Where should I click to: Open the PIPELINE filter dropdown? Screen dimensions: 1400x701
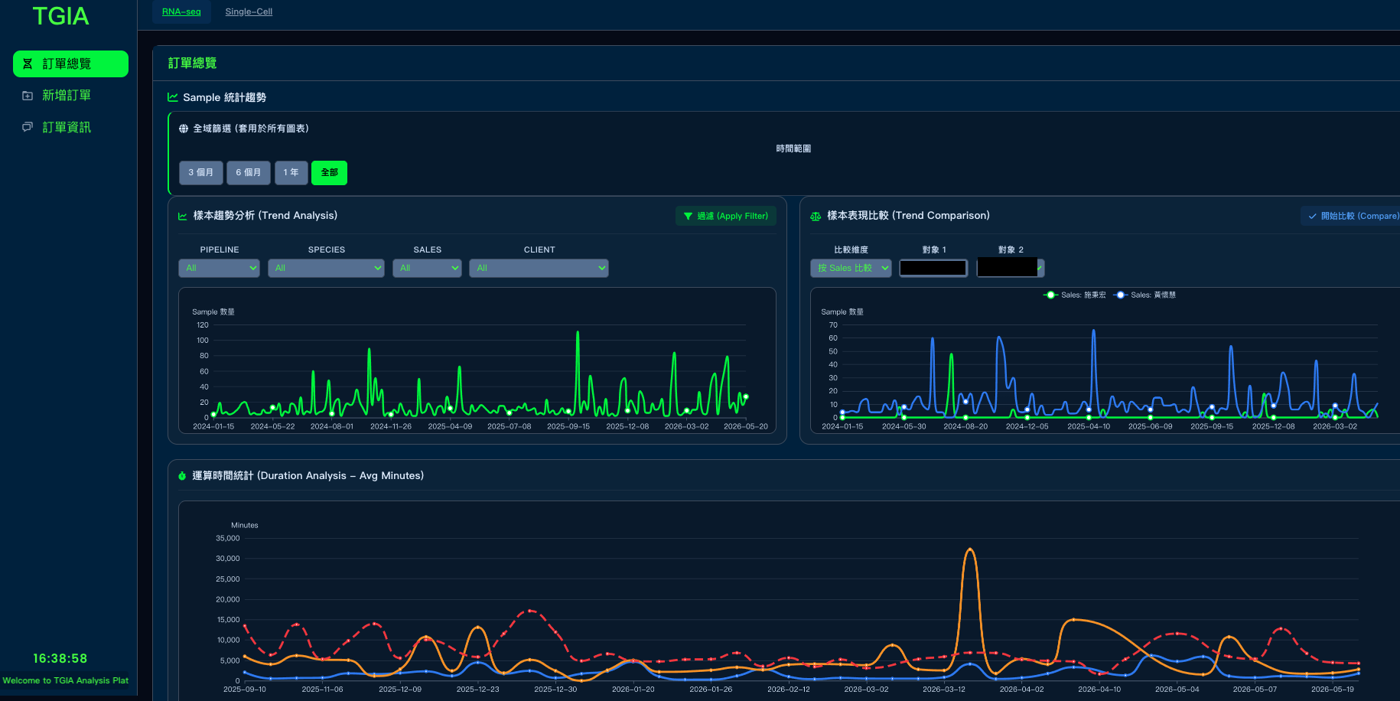pos(220,268)
